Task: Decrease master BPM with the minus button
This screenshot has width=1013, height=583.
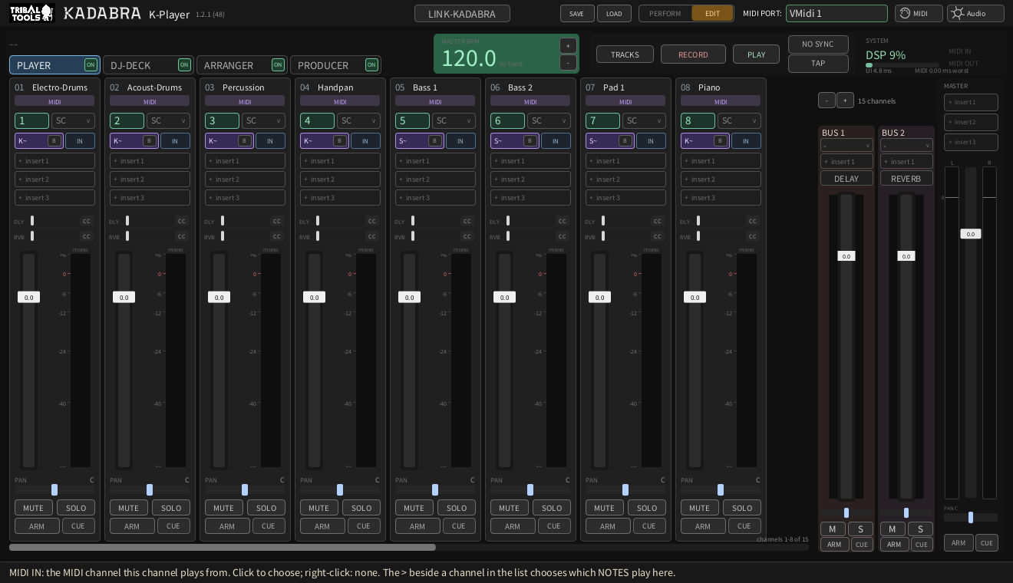Action: (x=568, y=63)
